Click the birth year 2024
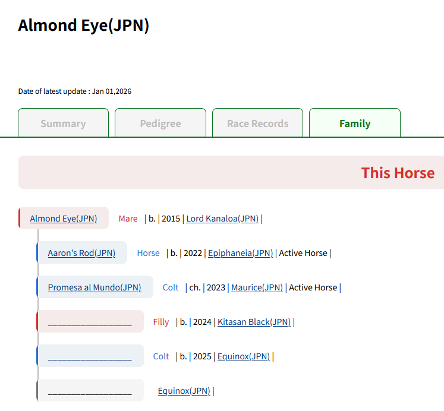 (202, 322)
